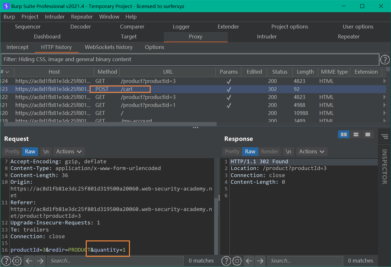
Task: Sort by Host column header
Action: coord(54,72)
